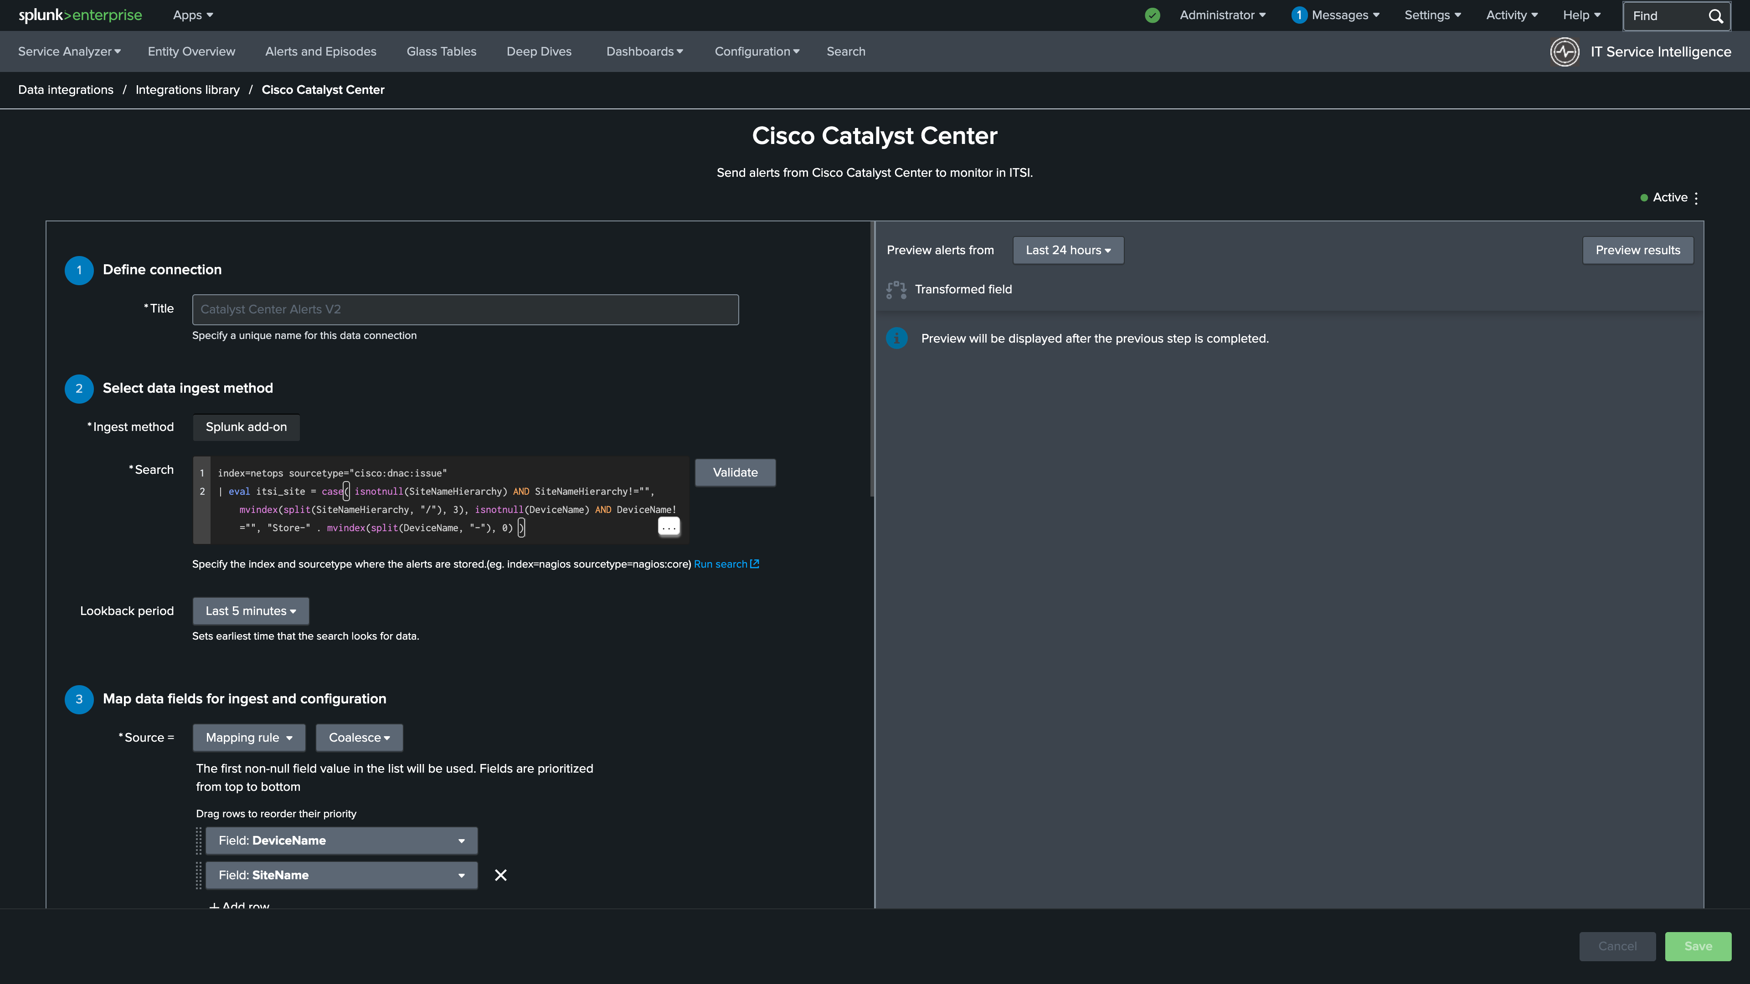Open the Search nav item
This screenshot has height=984, width=1750.
[x=846, y=51]
